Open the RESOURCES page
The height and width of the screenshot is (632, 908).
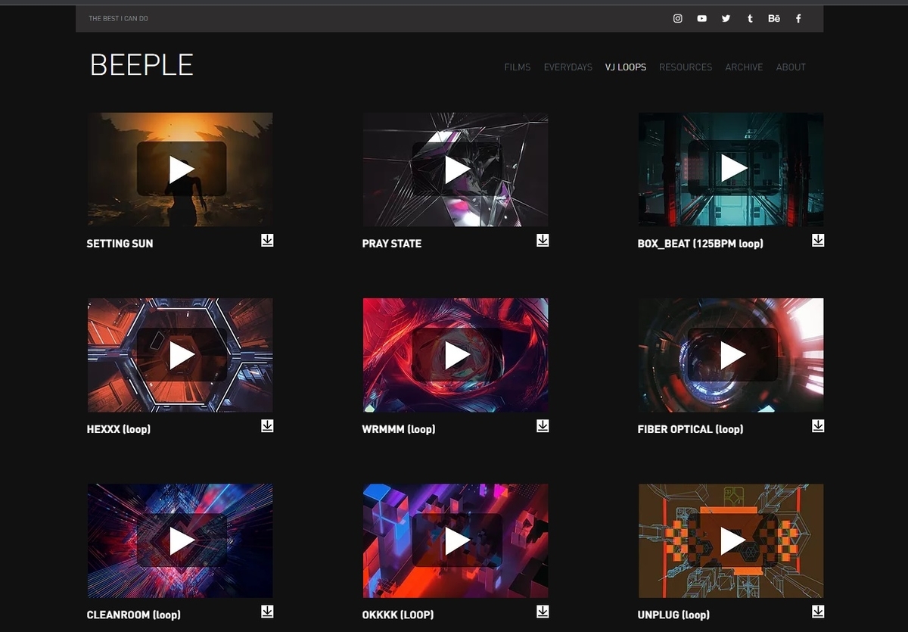(686, 67)
